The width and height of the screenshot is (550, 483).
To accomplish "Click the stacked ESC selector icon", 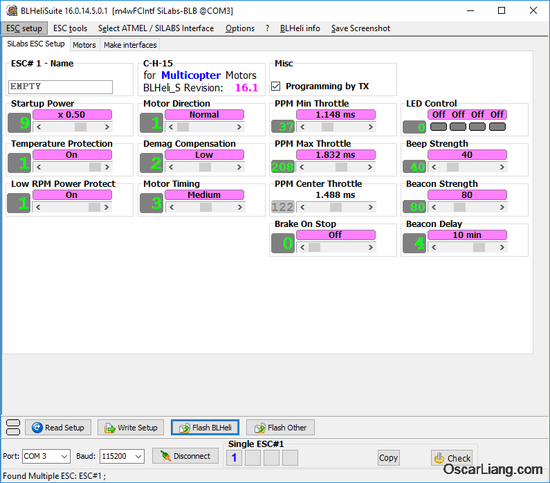I will click(x=13, y=427).
